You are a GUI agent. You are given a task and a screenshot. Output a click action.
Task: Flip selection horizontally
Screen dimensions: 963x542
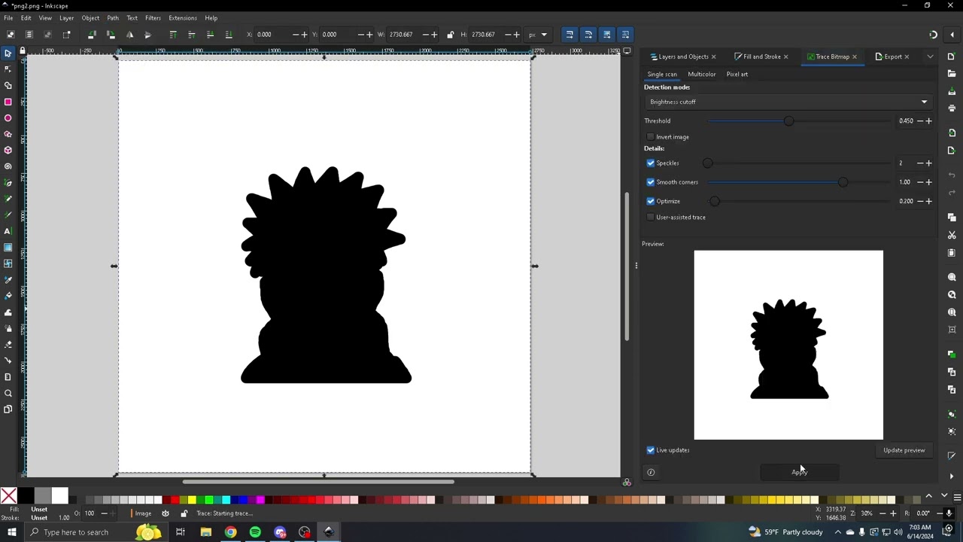point(129,35)
